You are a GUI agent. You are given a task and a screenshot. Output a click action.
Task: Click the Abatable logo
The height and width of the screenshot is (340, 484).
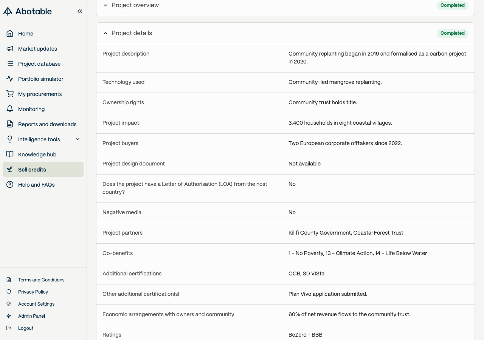point(28,11)
